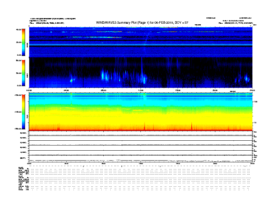
Task: Click the top RAD2 color scale bar
Action: [23, 42]
